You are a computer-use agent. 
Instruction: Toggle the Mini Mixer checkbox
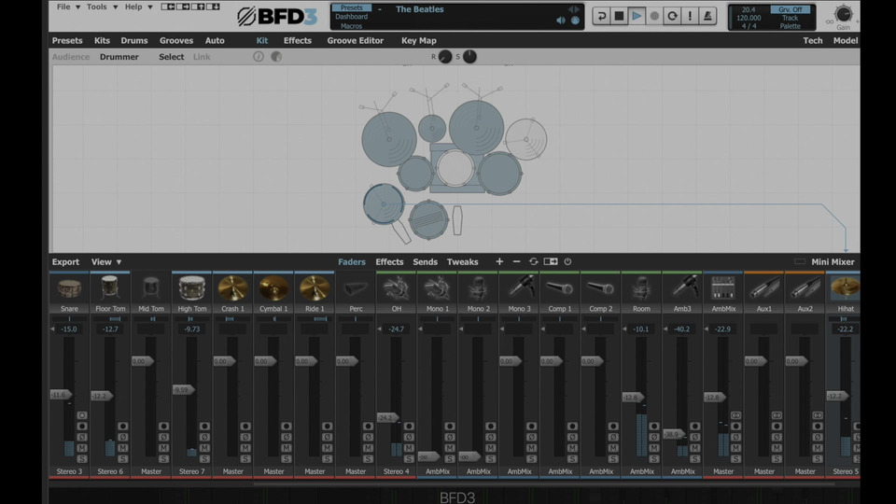800,261
